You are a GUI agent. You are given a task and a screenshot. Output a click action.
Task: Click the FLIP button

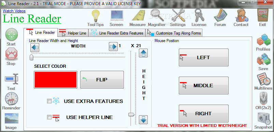[102, 80]
